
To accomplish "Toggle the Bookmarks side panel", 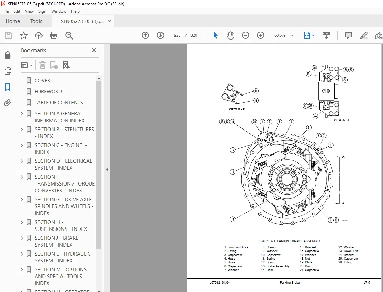I will [8, 87].
